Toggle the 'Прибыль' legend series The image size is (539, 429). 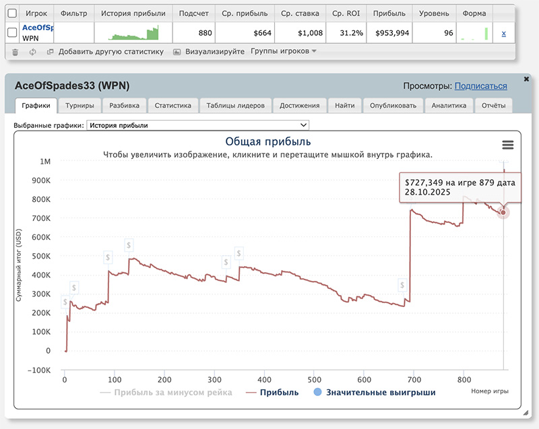(272, 392)
